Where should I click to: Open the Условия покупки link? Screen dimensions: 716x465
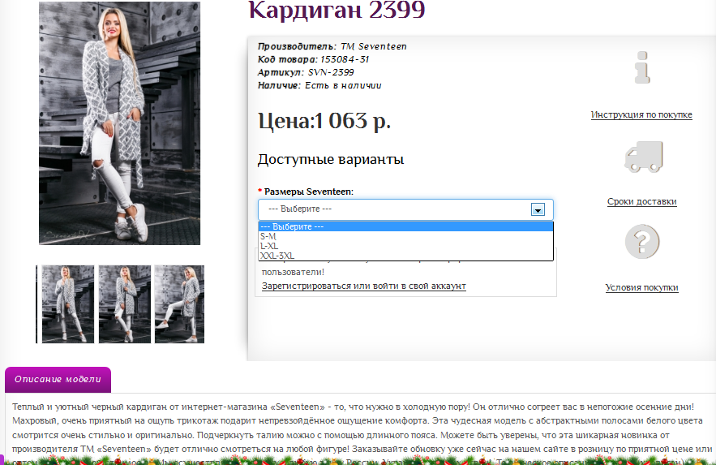[641, 287]
